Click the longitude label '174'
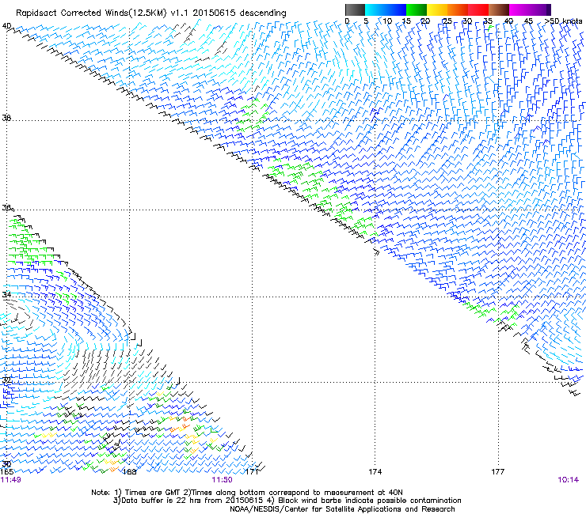 click(375, 472)
